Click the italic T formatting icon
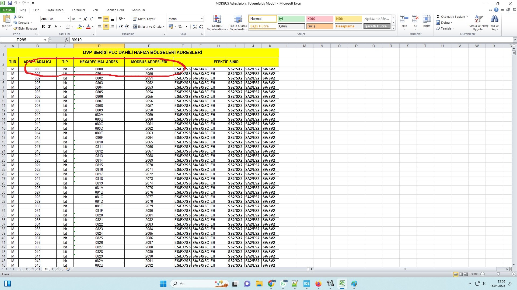 [50, 27]
